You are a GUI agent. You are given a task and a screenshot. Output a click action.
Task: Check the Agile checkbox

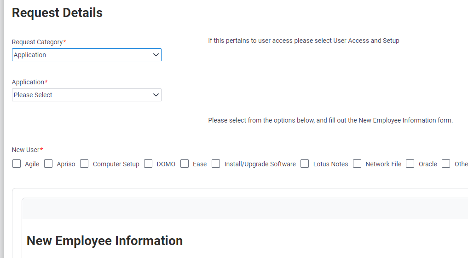[17, 164]
